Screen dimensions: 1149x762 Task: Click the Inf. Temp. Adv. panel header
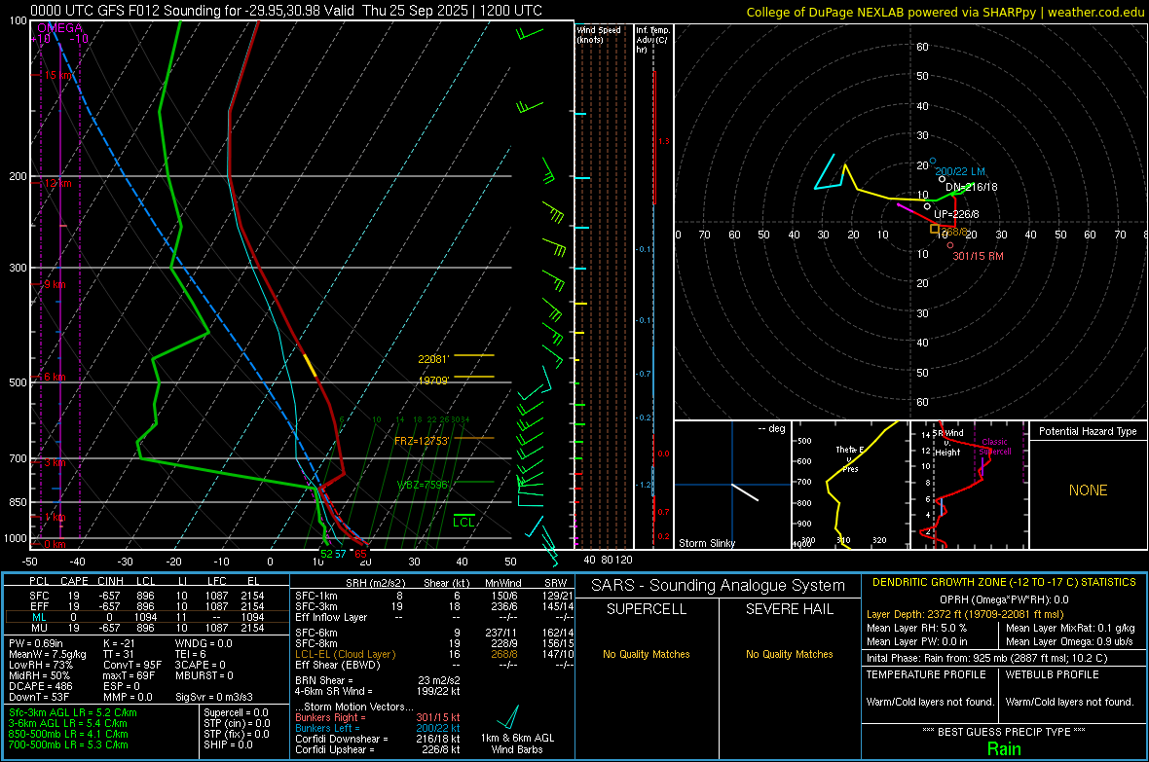(x=652, y=40)
